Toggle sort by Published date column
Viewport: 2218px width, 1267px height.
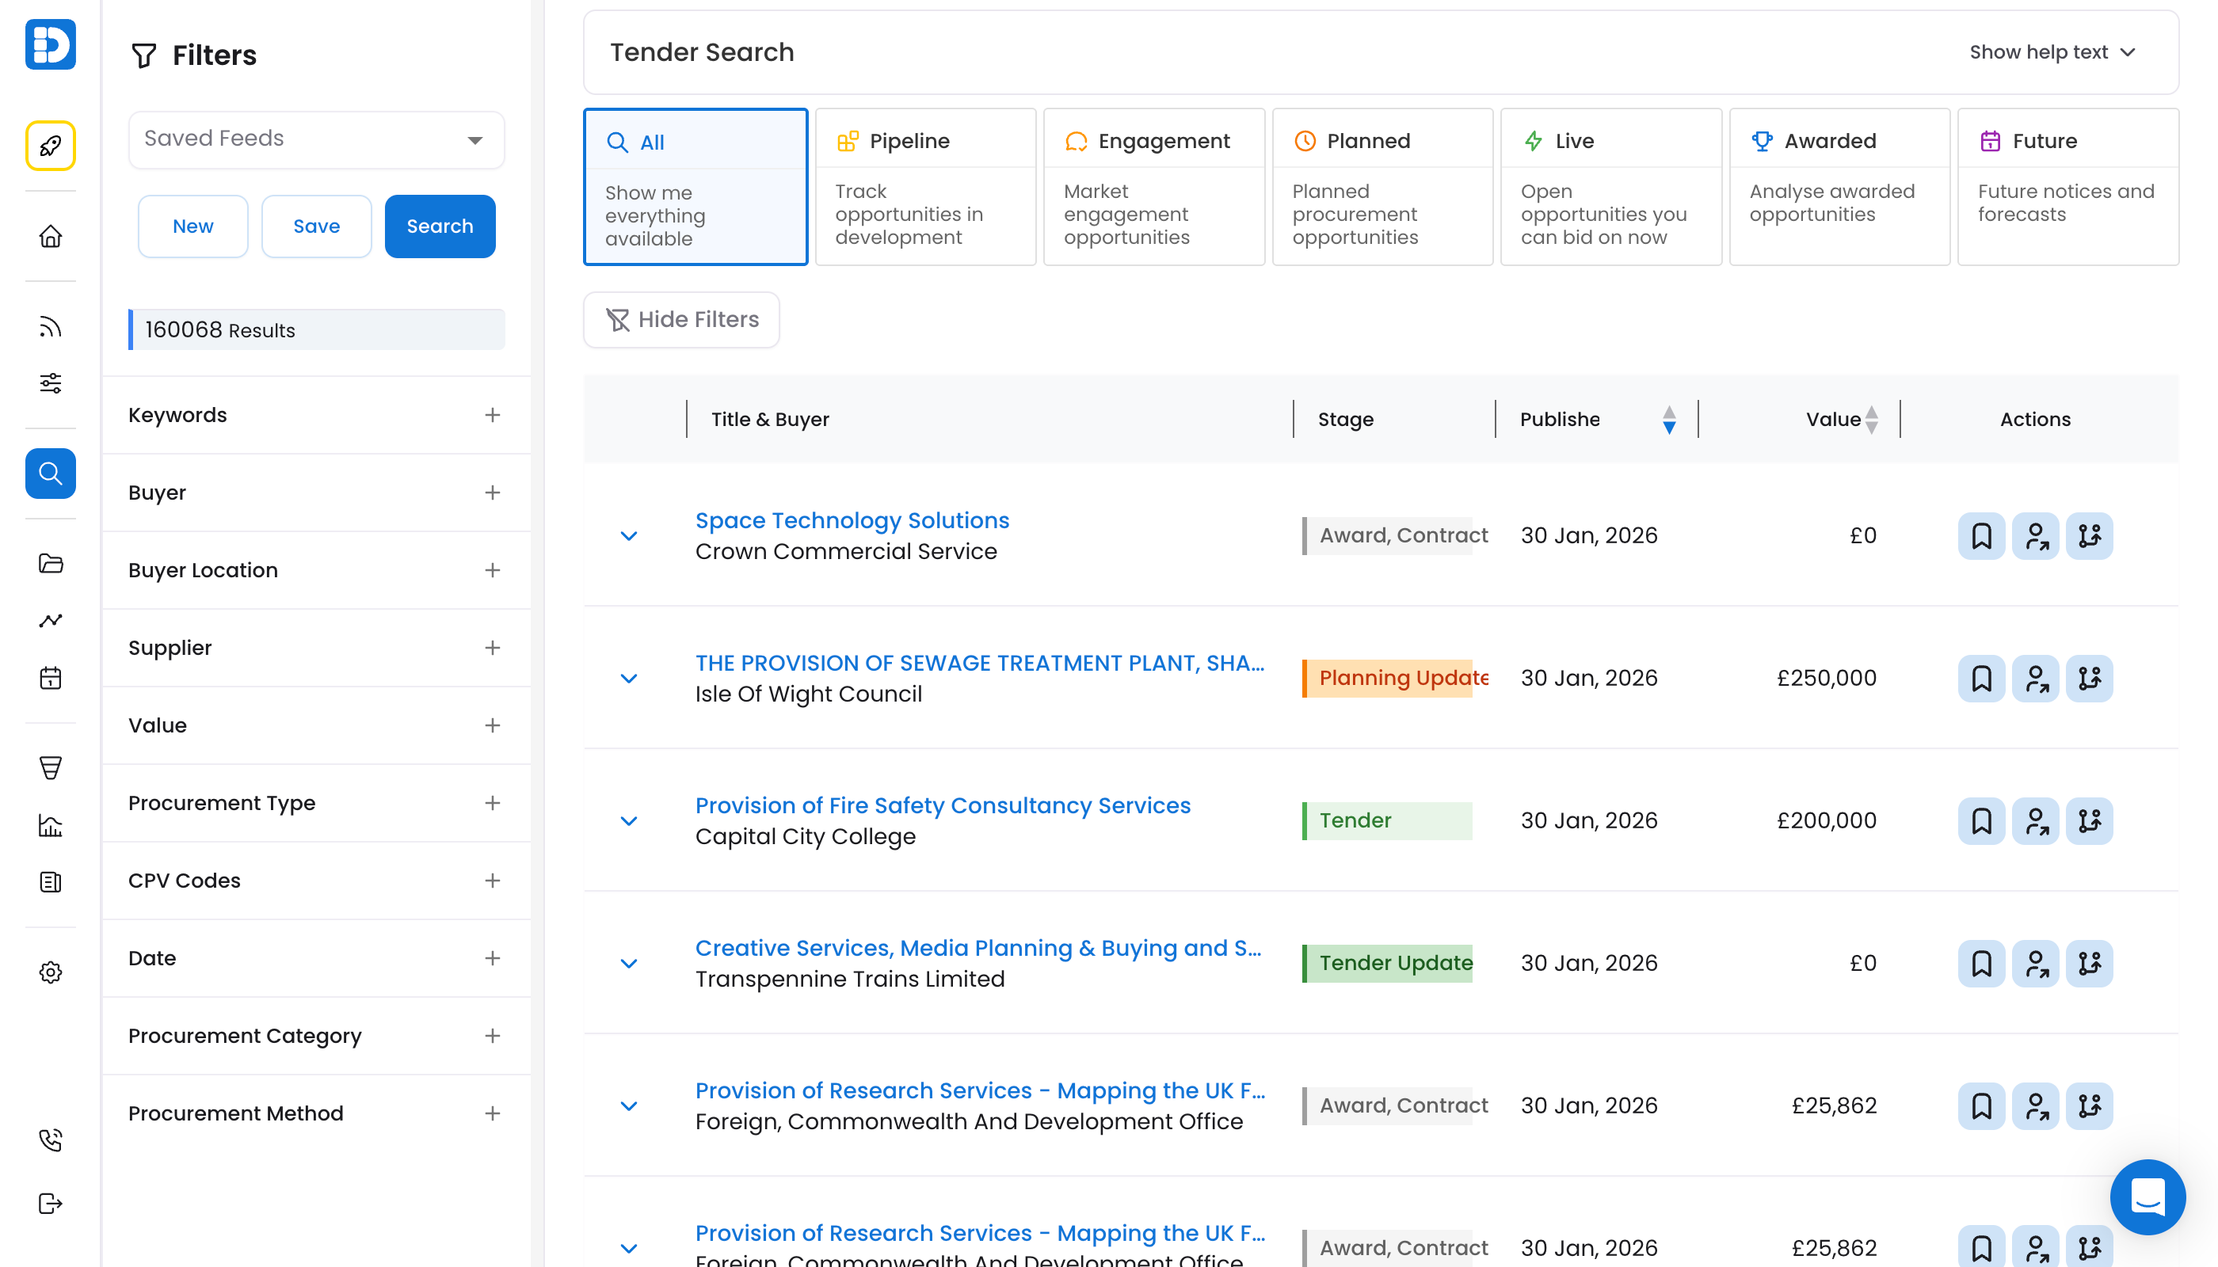[1667, 420]
